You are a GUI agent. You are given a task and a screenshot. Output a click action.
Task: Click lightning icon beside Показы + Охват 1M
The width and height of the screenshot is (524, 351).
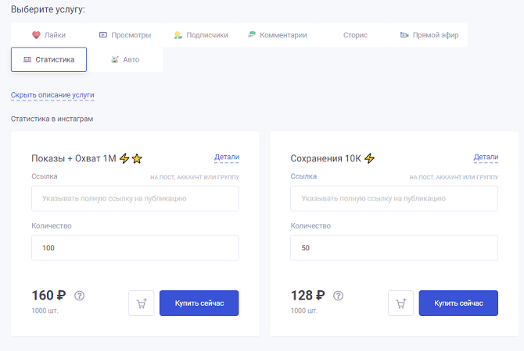(124, 159)
